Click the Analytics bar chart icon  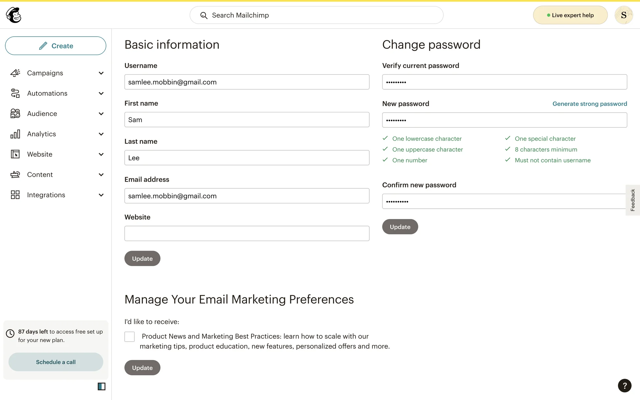point(15,134)
